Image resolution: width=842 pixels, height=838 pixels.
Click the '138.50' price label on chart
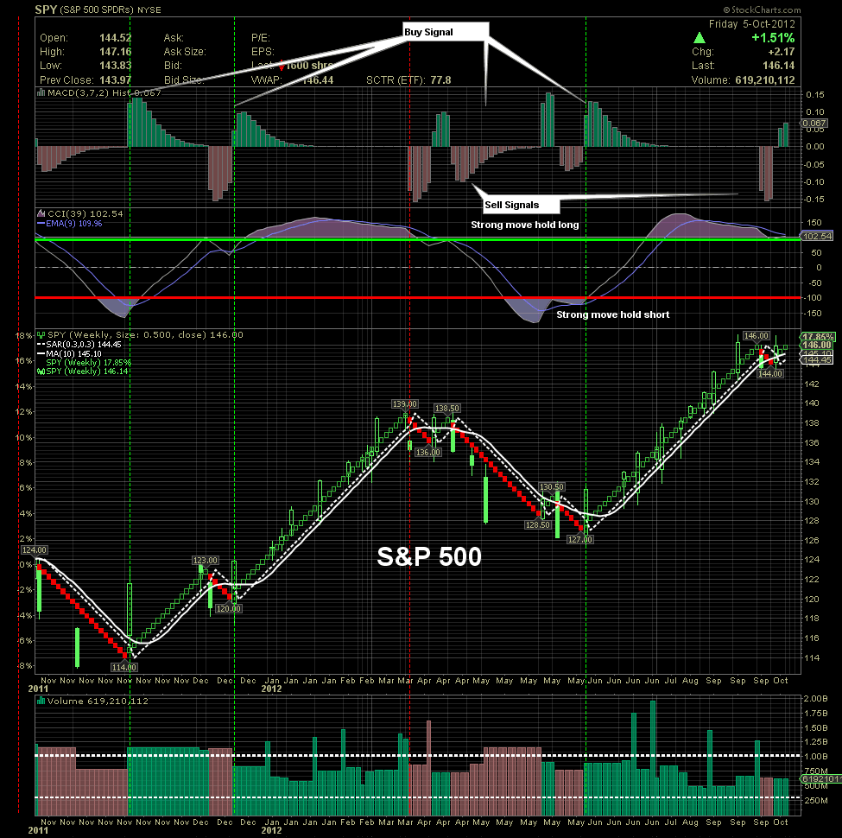[x=446, y=409]
